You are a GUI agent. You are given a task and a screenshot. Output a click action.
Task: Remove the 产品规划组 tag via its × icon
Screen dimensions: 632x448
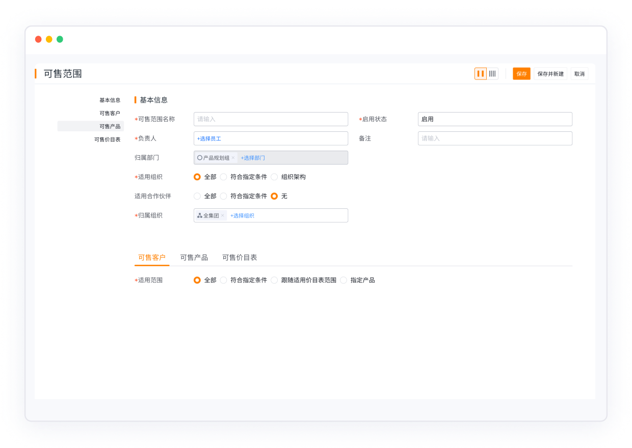233,158
